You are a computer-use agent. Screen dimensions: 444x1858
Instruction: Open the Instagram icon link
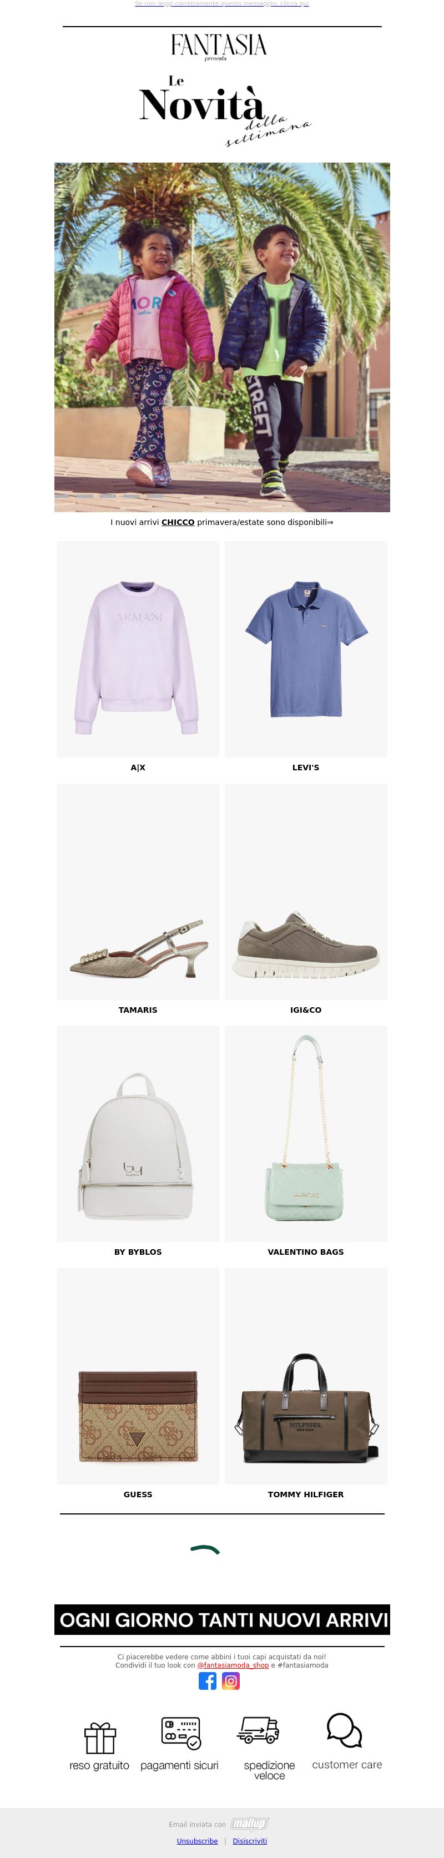[231, 1682]
